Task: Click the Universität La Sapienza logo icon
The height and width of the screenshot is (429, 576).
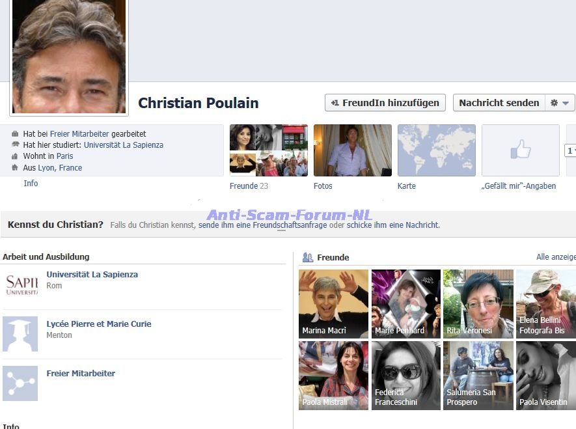Action: [20, 284]
